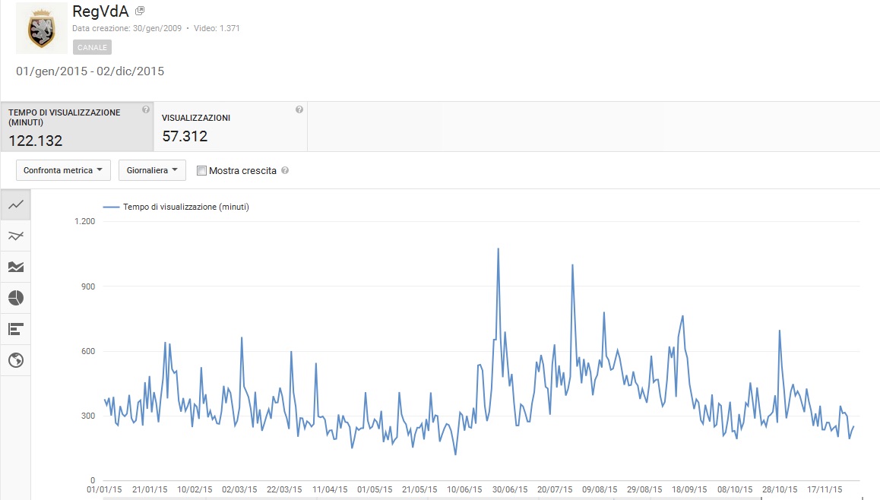Click the blue legend line swatch
Viewport: 880px width, 500px height.
coord(111,207)
